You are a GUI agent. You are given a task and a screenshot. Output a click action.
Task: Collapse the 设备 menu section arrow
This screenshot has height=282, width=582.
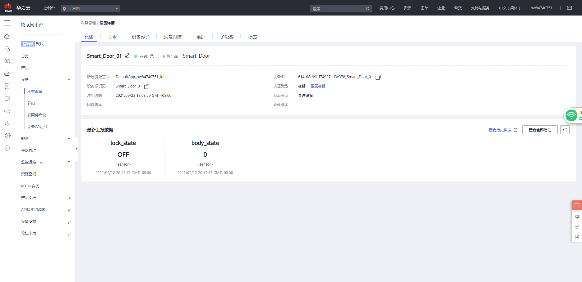point(69,80)
